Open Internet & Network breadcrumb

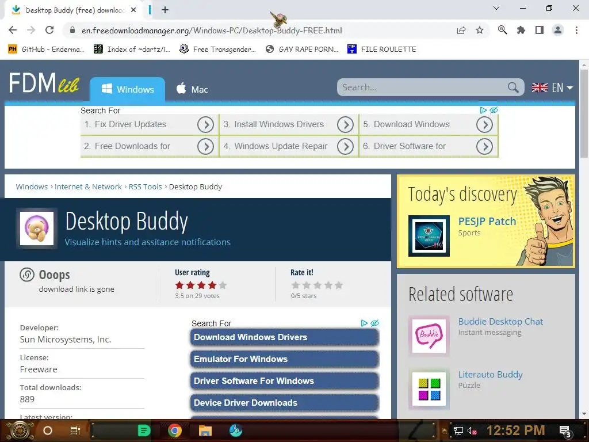click(x=88, y=187)
